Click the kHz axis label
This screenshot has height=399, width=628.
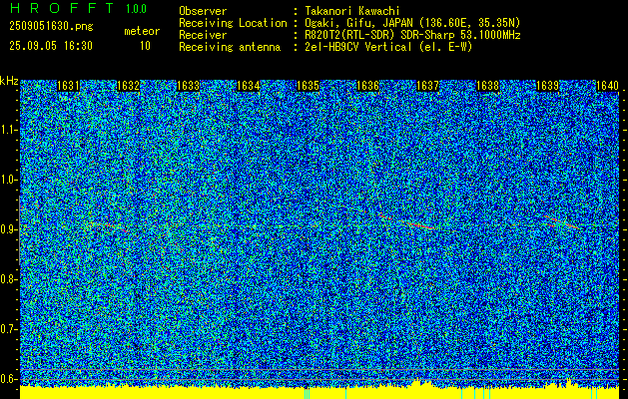click(9, 81)
